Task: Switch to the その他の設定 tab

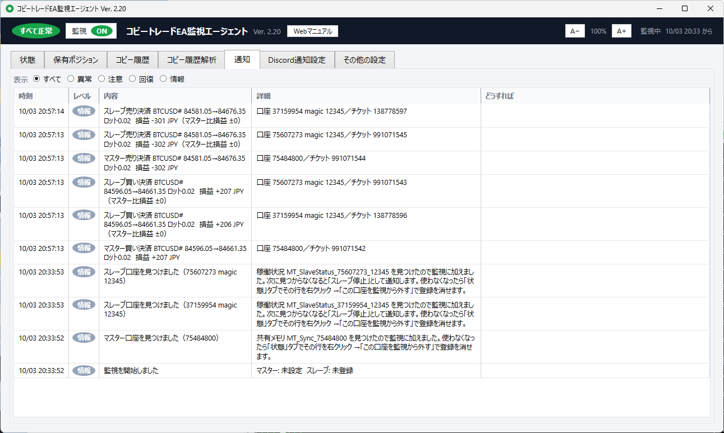Action: click(365, 60)
